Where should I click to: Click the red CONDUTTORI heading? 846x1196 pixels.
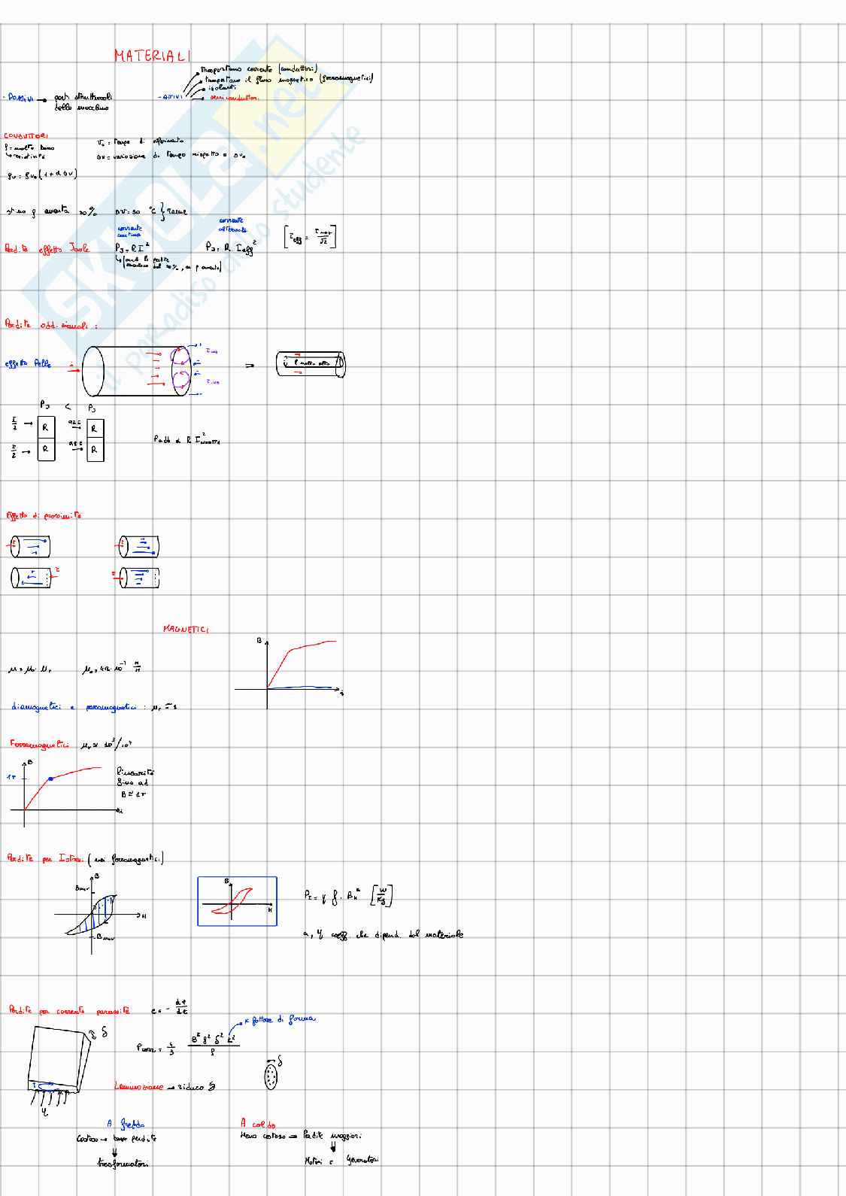(x=26, y=136)
